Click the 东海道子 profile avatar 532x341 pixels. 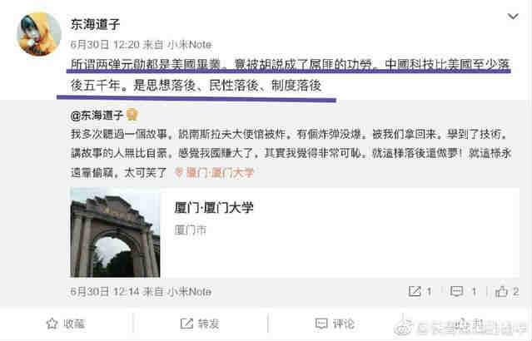point(39,34)
